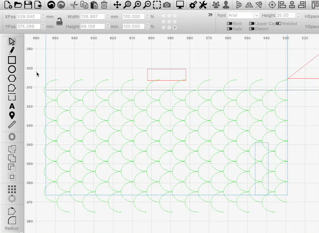Open the camera capture tool
319x233 pixels.
point(167,5)
